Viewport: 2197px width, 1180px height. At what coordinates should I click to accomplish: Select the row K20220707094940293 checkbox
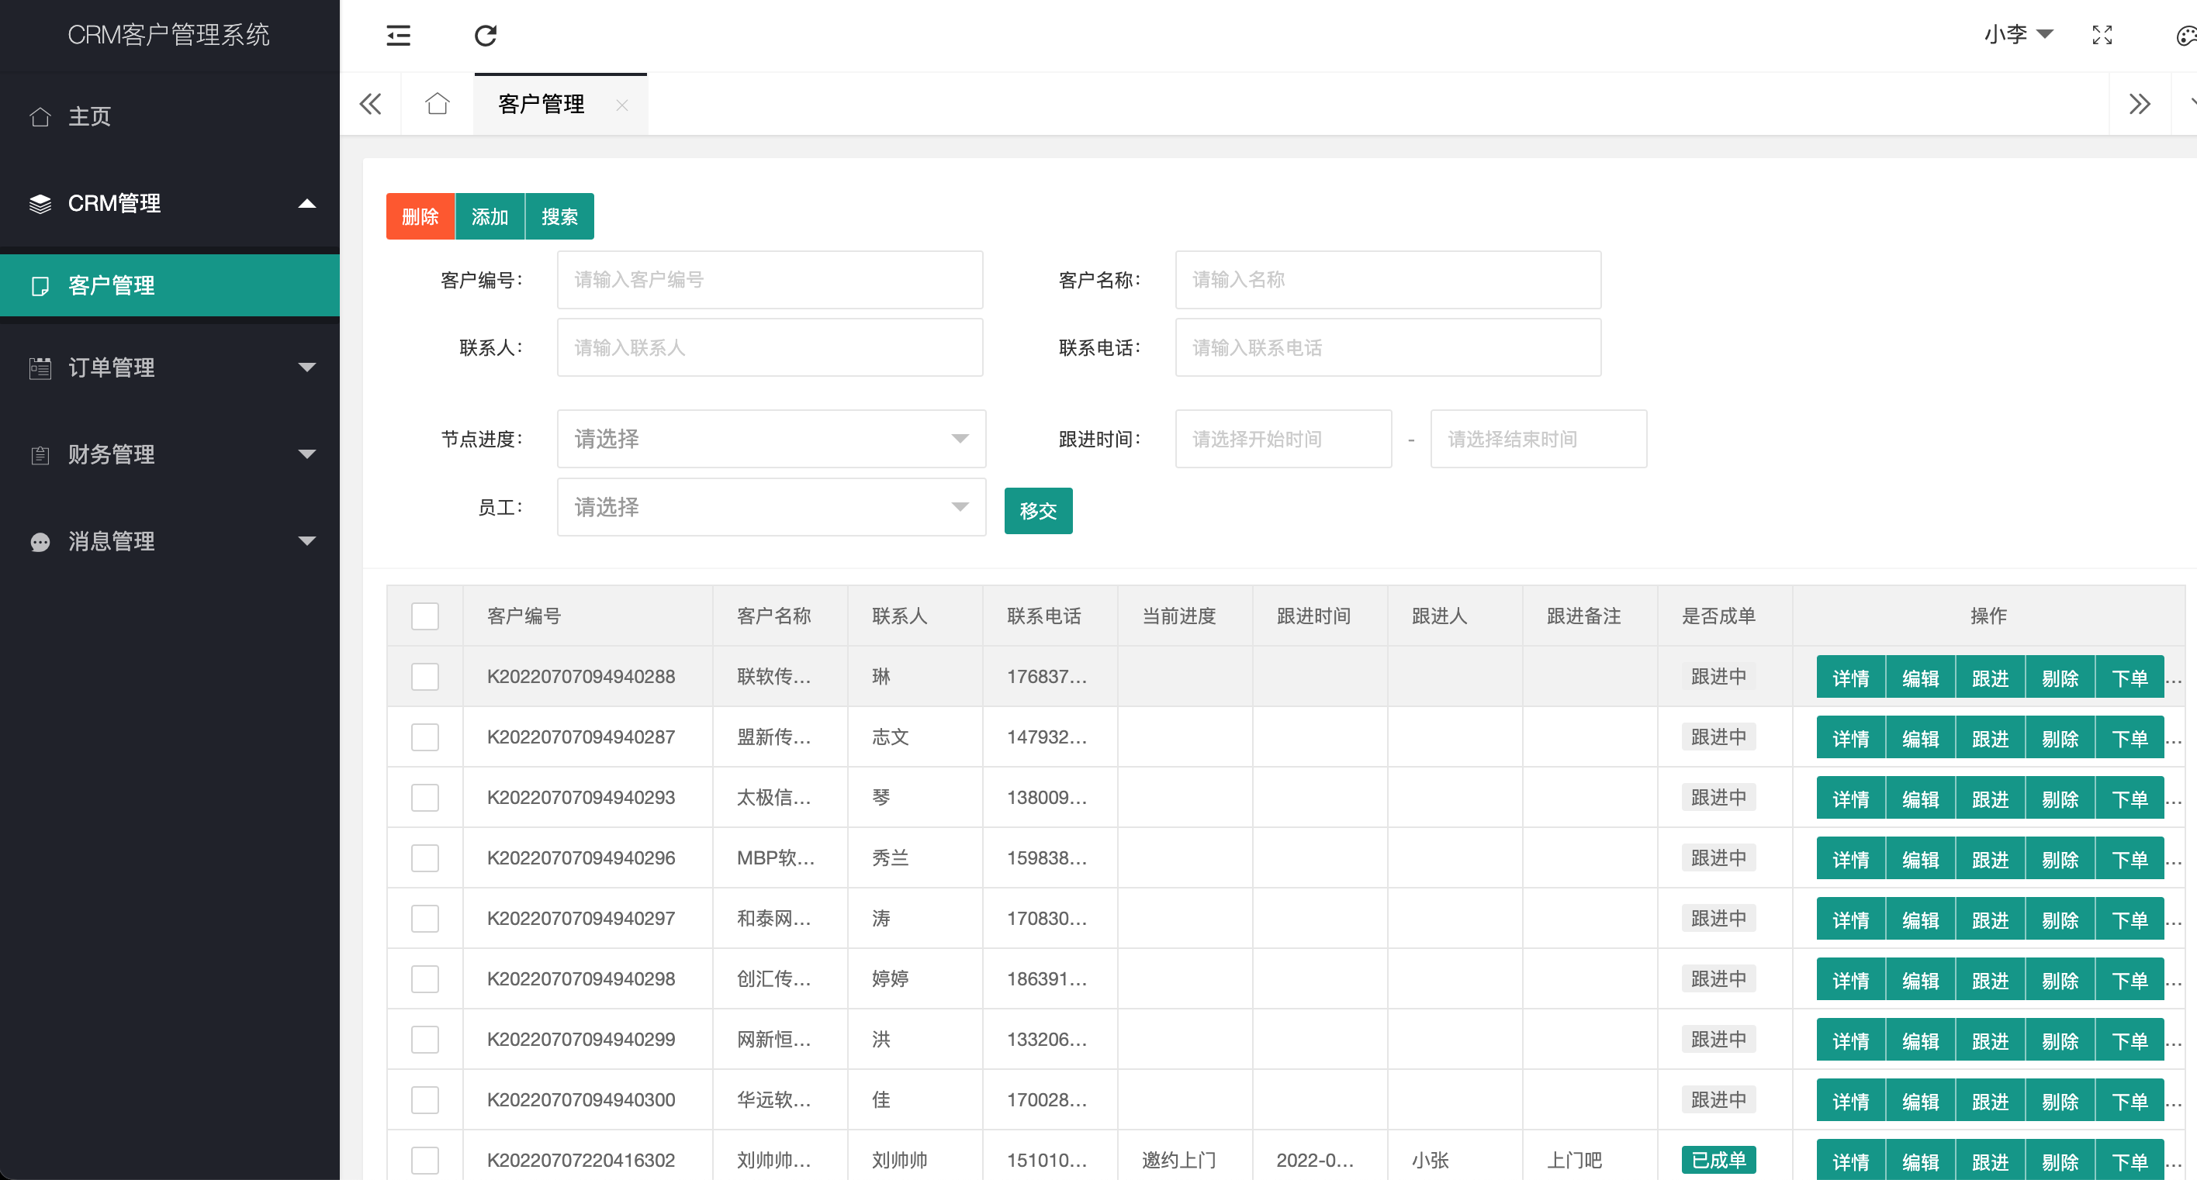click(424, 798)
